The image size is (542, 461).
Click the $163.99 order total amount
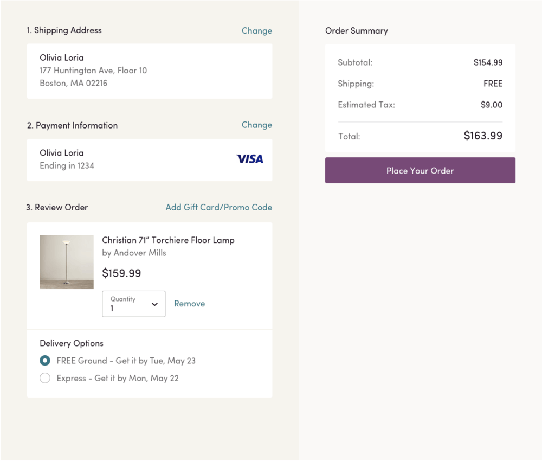[483, 136]
